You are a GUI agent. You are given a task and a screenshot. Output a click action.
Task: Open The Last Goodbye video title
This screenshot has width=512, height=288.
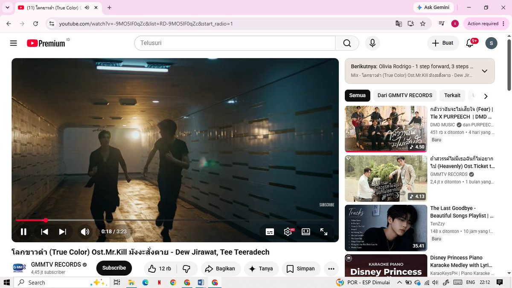point(462,212)
